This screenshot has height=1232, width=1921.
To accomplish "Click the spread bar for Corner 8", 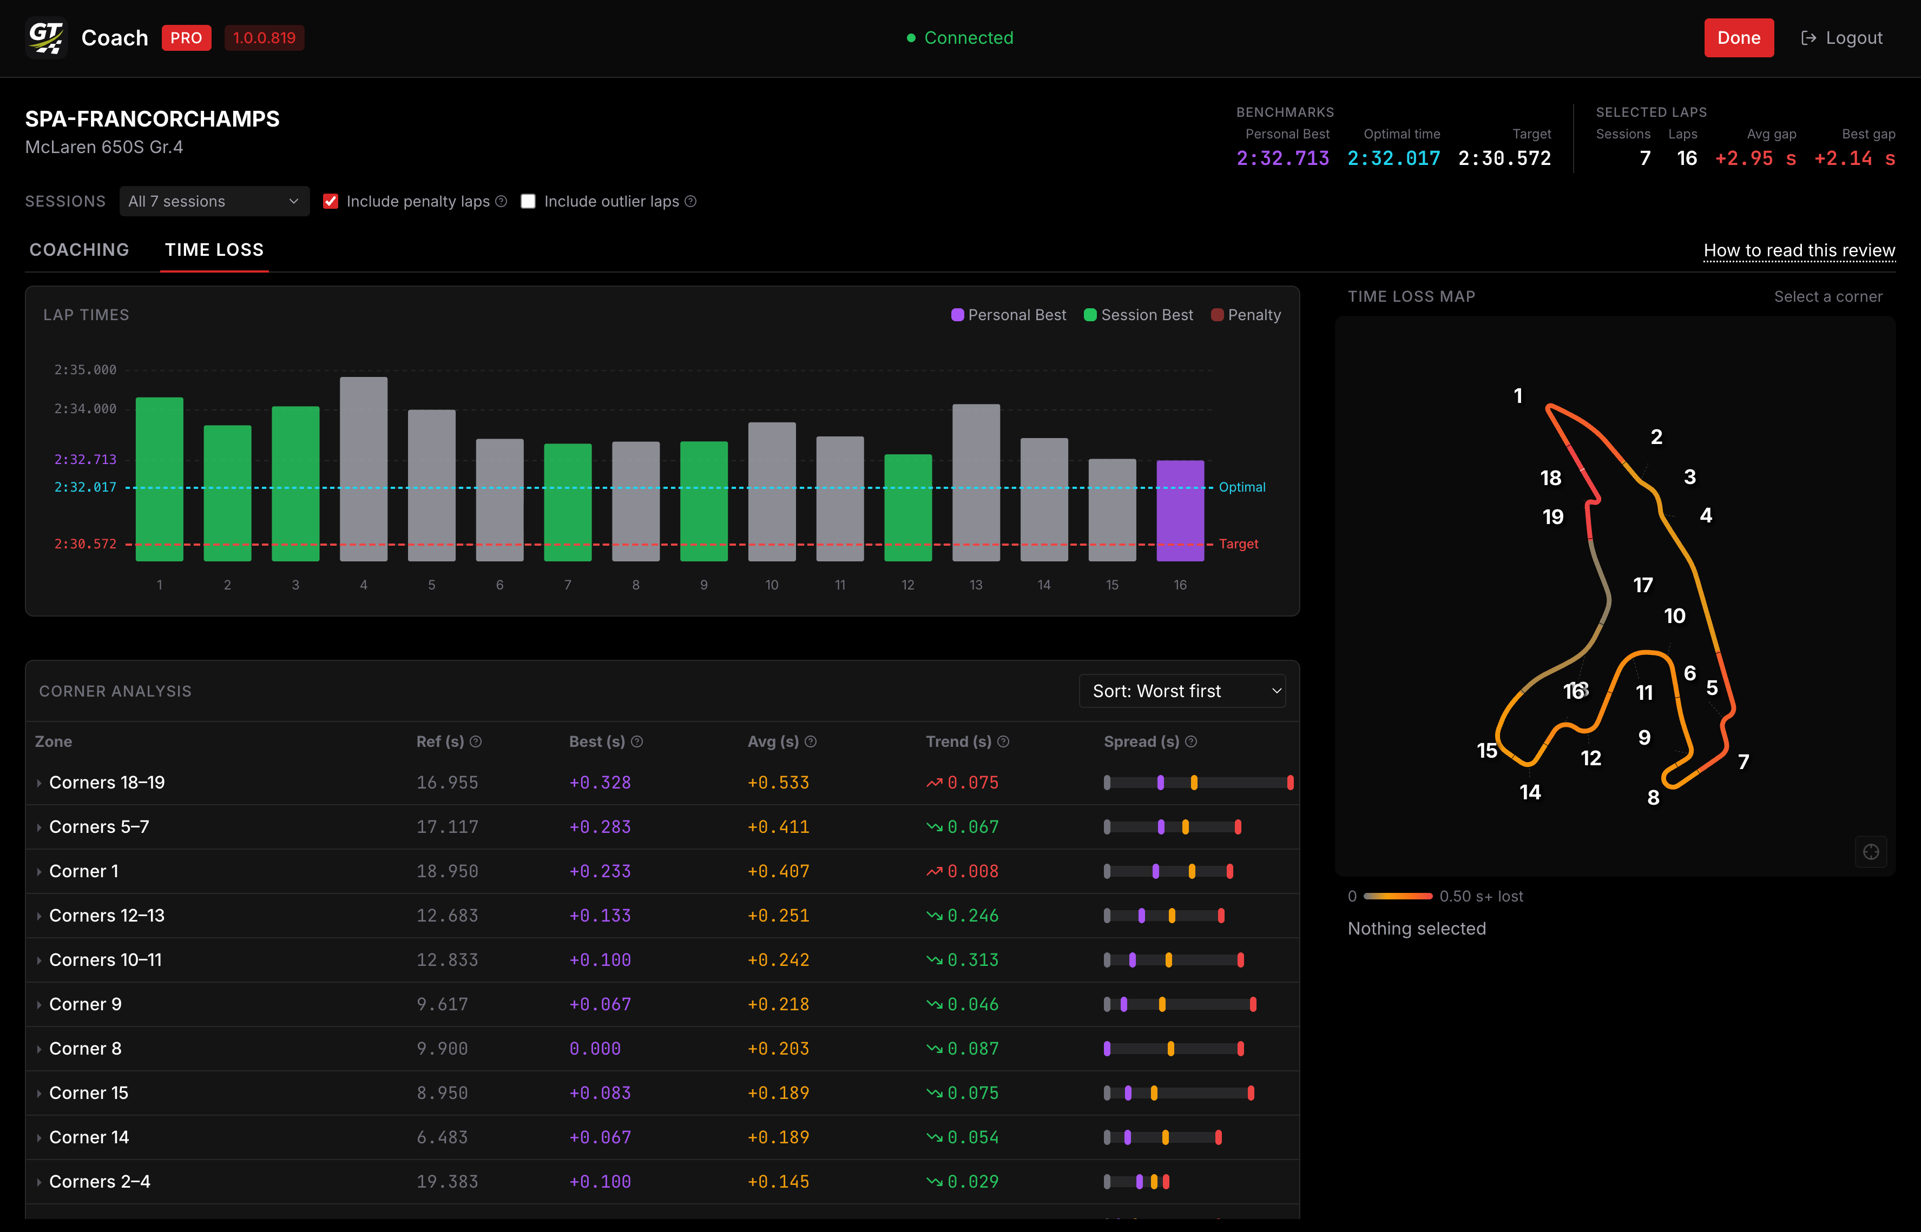I will (x=1173, y=1049).
